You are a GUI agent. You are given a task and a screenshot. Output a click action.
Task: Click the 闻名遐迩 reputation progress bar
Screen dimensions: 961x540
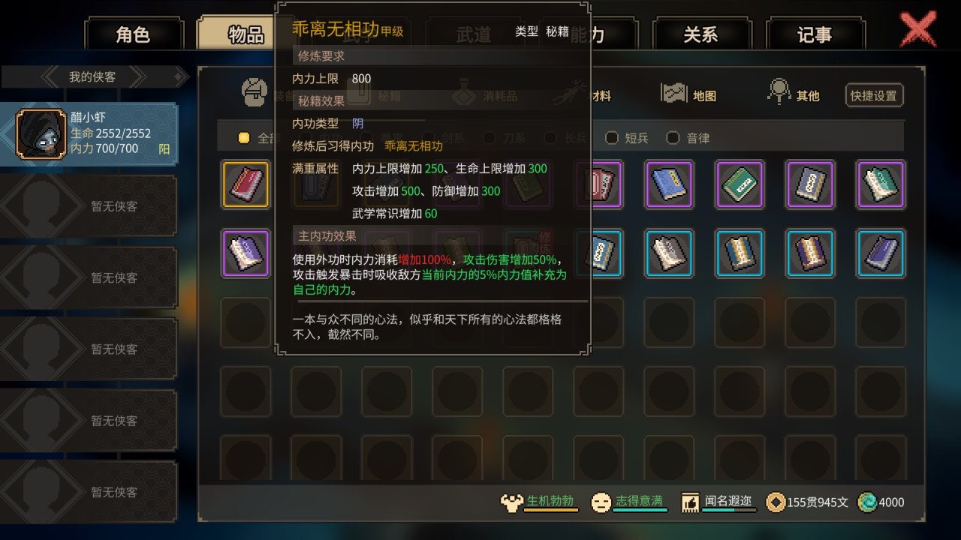click(728, 511)
